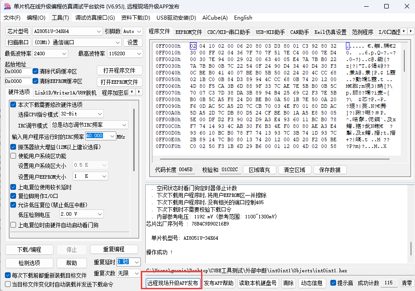Open the 调试仿真接口(G) menu
The image size is (415, 291).
pos(95,18)
